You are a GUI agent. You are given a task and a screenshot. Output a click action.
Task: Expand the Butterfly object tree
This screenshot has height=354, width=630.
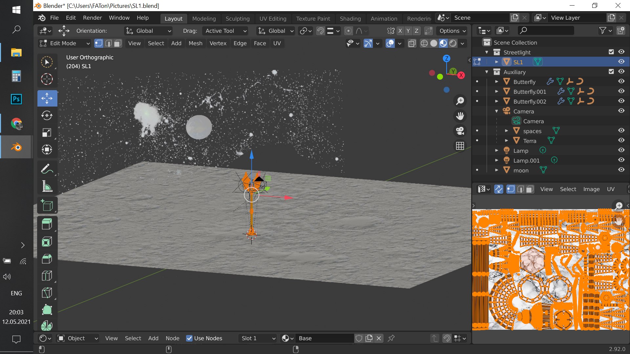496,82
